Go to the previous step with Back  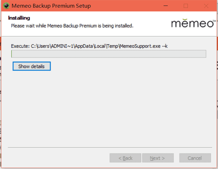[x=125, y=158]
